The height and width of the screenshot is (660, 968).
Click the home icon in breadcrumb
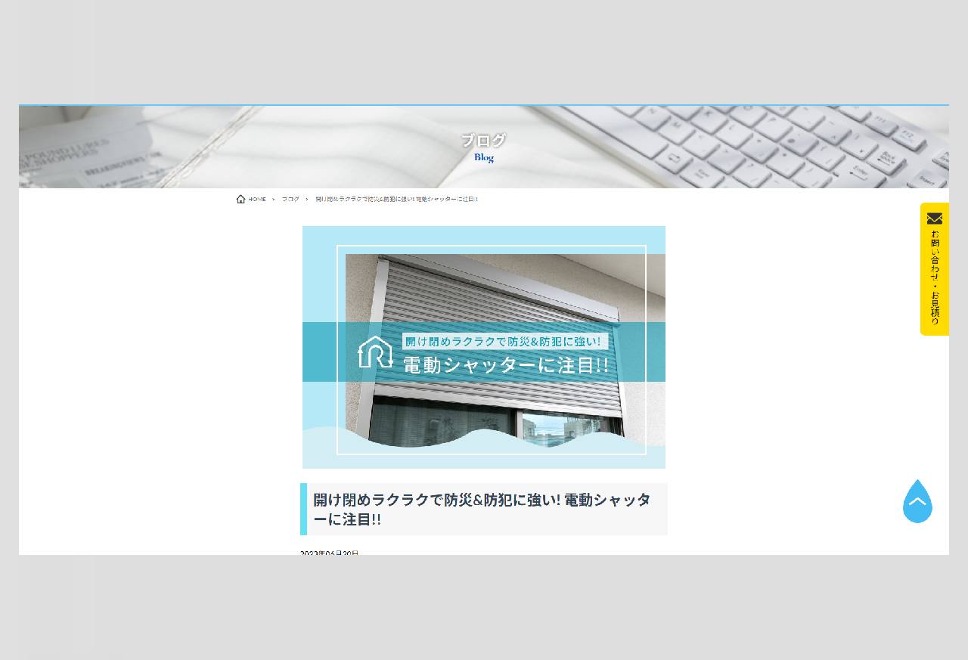pyautogui.click(x=240, y=200)
